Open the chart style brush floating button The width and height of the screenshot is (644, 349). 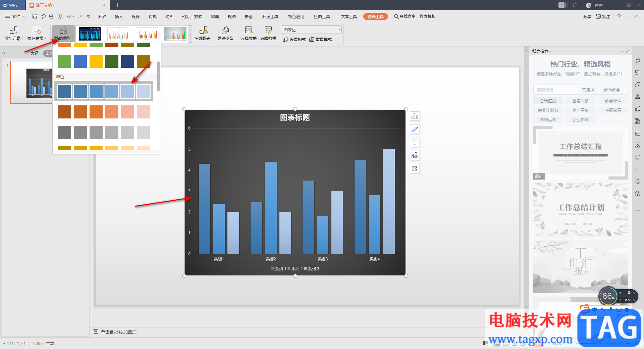coord(415,130)
